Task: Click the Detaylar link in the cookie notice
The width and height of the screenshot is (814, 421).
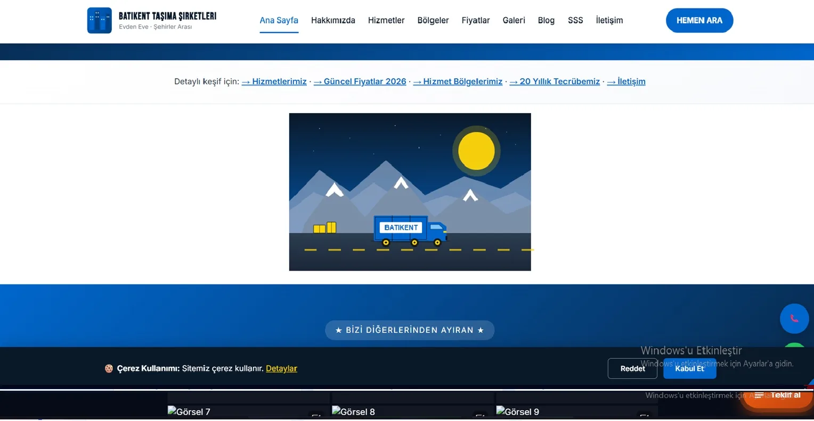Action: point(281,368)
